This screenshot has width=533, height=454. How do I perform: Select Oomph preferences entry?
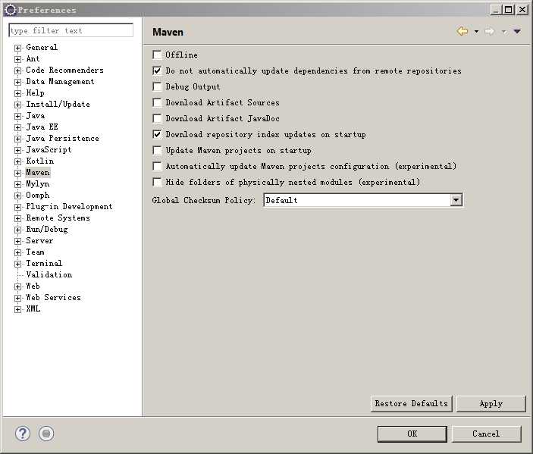coord(38,196)
